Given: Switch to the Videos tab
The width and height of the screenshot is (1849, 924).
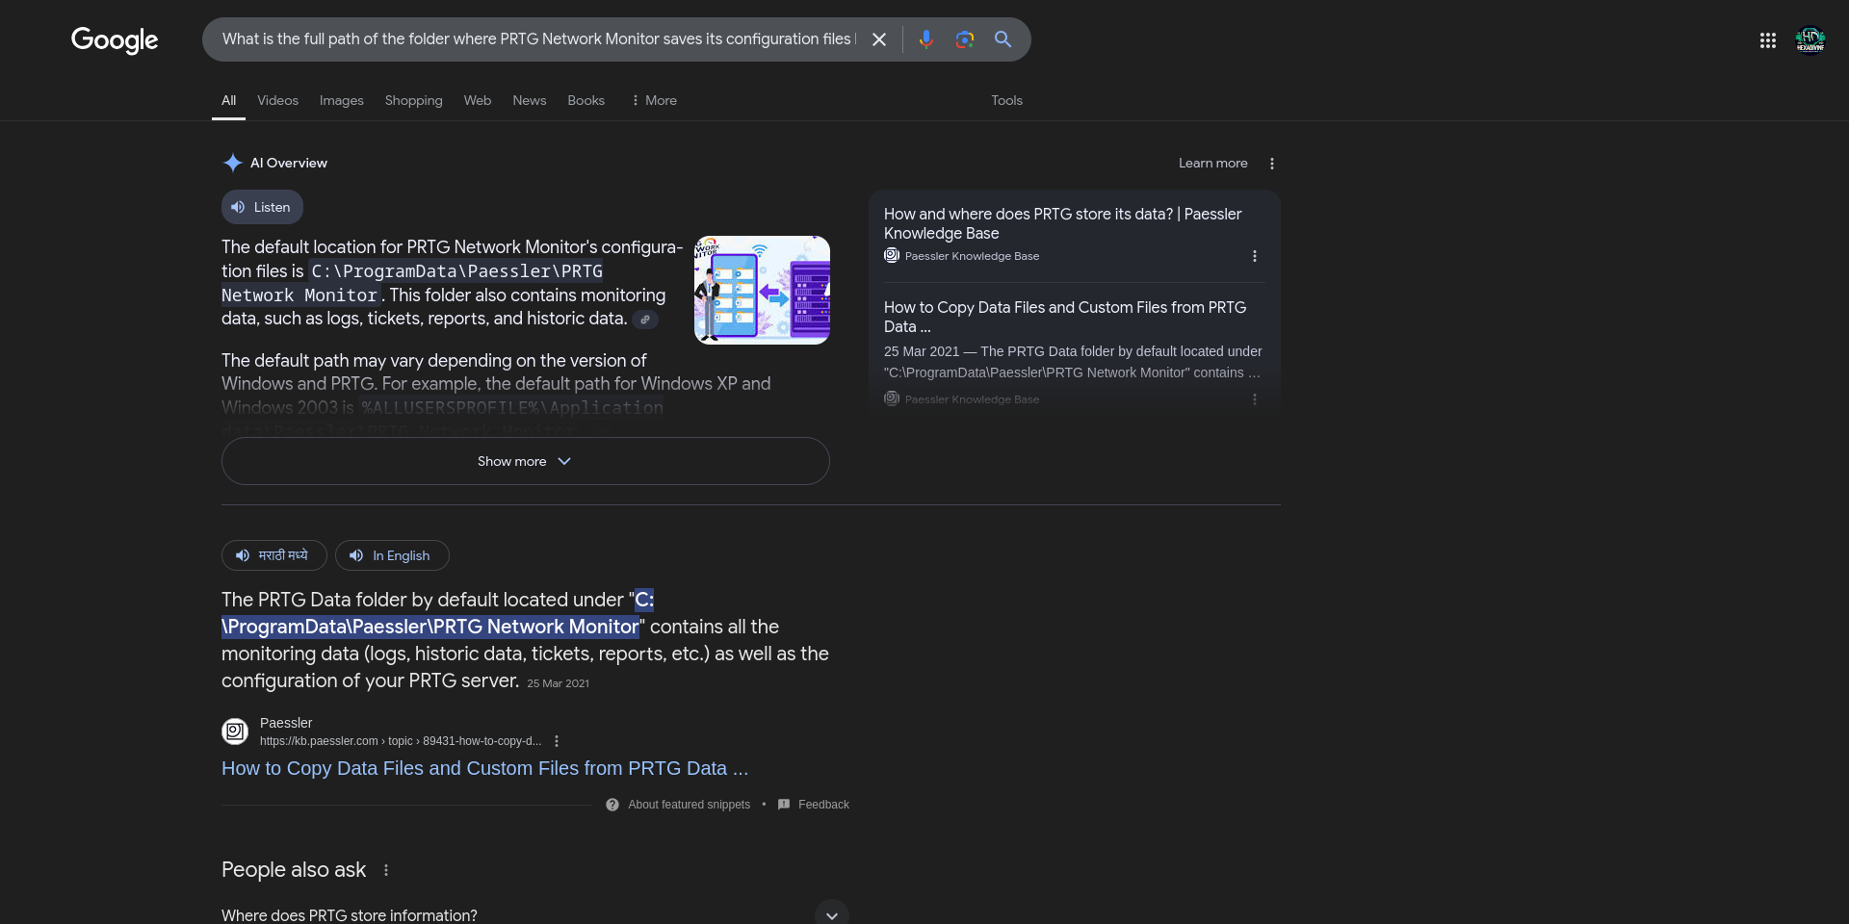Looking at the screenshot, I should tap(277, 100).
